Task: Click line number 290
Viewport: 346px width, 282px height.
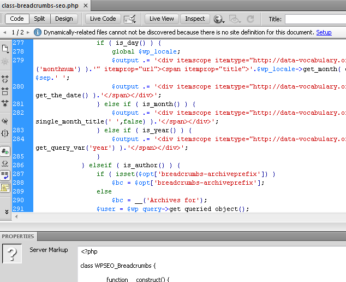Action: point(18,200)
